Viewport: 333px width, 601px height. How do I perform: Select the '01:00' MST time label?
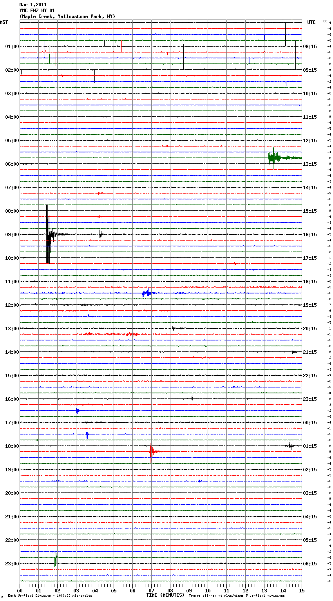pos(12,46)
